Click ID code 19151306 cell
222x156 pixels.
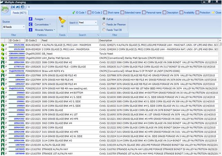[x=17, y=45]
